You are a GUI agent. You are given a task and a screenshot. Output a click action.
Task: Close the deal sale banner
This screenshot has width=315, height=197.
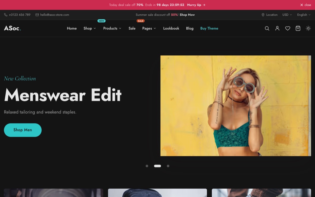click(x=305, y=5)
